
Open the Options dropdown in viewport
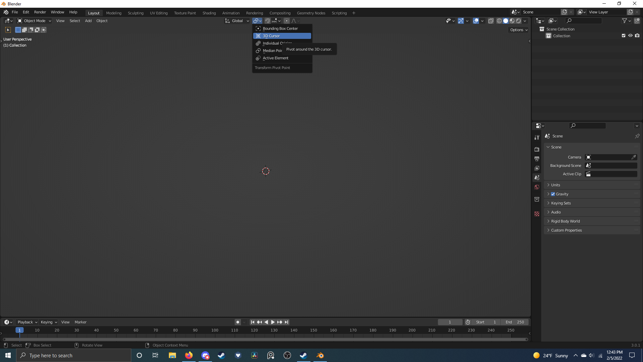(x=519, y=30)
